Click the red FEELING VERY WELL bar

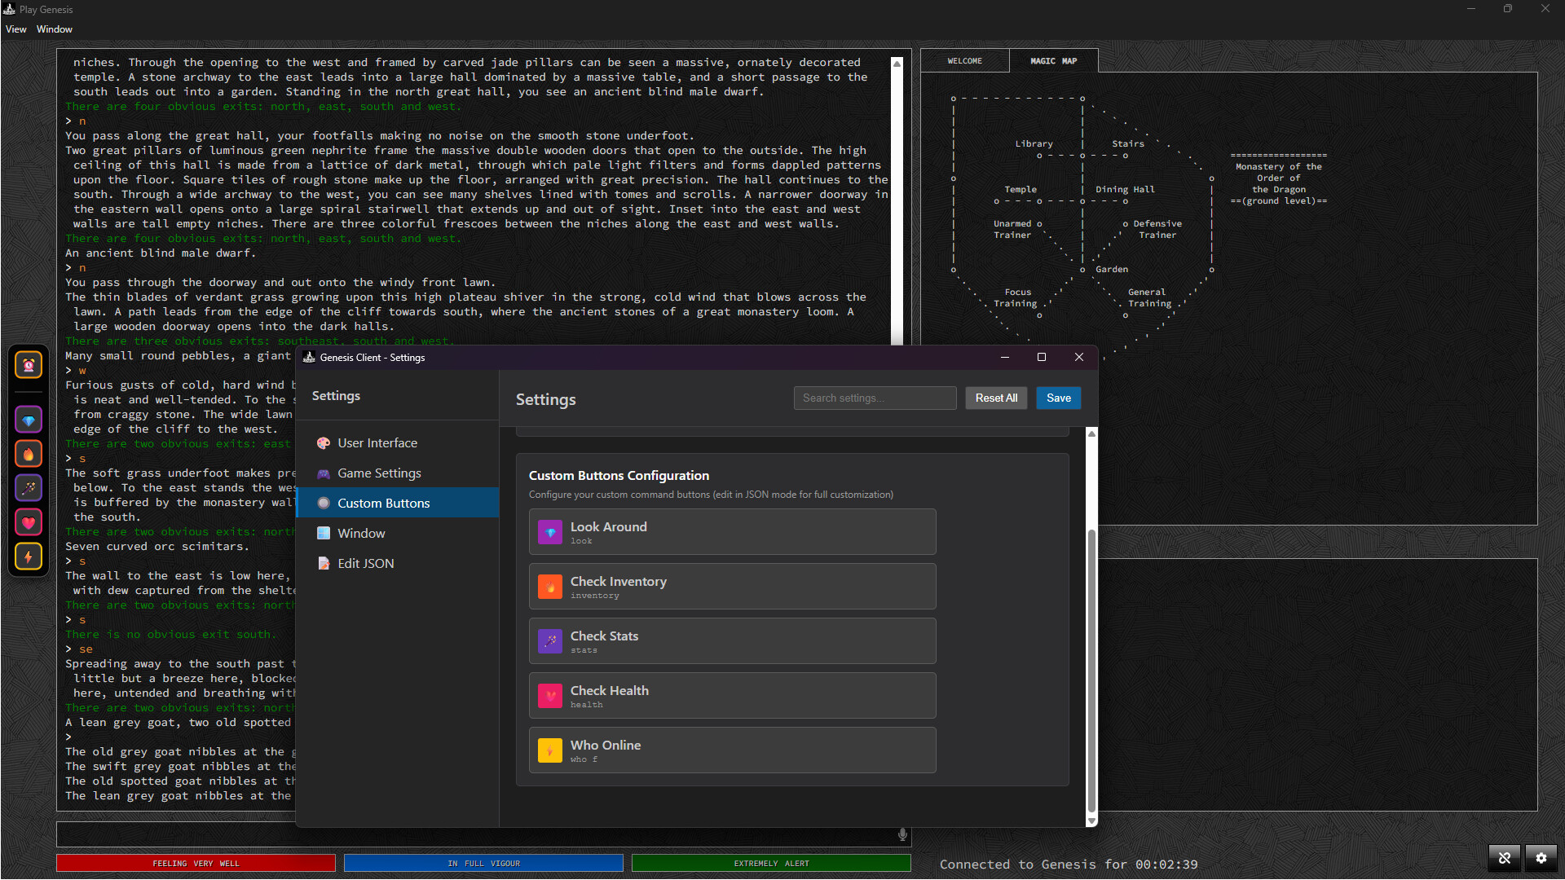point(196,864)
